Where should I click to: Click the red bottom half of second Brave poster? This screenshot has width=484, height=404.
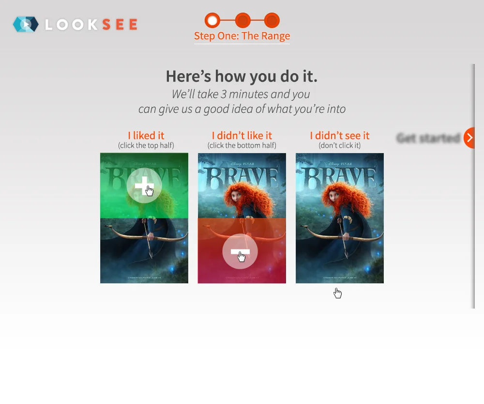pyautogui.click(x=242, y=251)
